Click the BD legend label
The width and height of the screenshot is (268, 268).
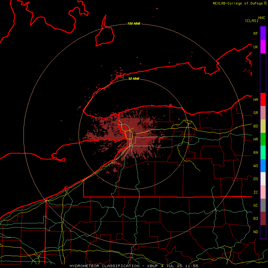point(255,126)
